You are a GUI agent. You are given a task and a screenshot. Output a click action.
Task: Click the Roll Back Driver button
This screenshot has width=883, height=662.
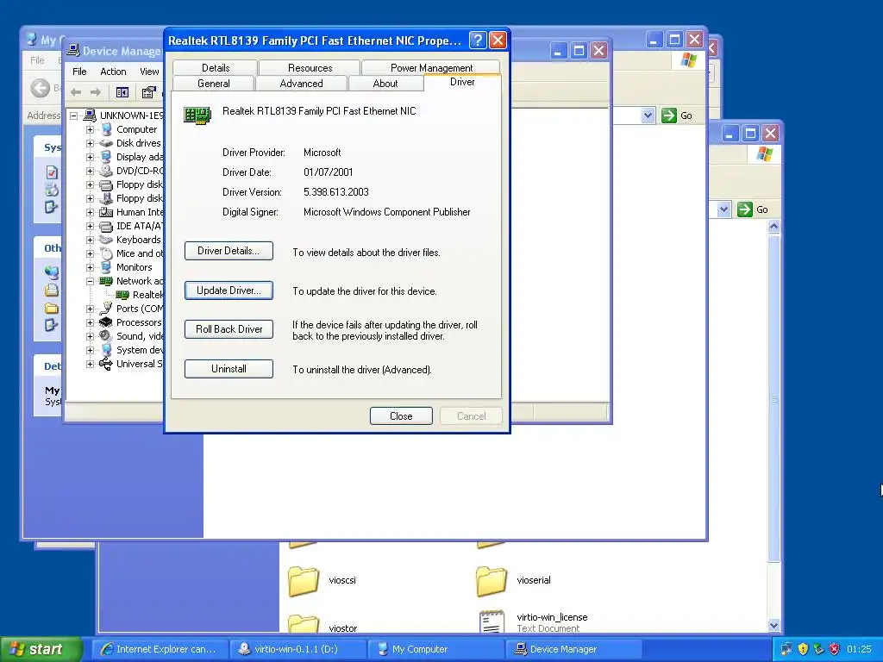click(229, 329)
